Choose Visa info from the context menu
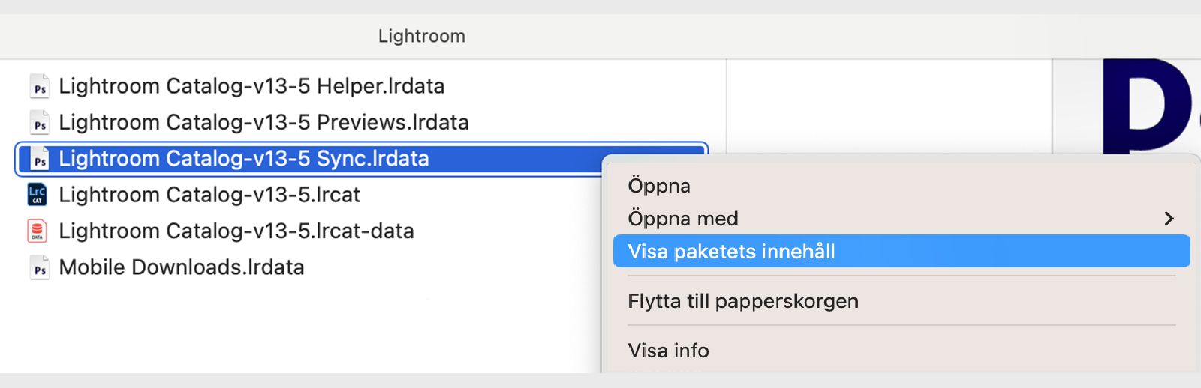1201x388 pixels. click(x=668, y=351)
